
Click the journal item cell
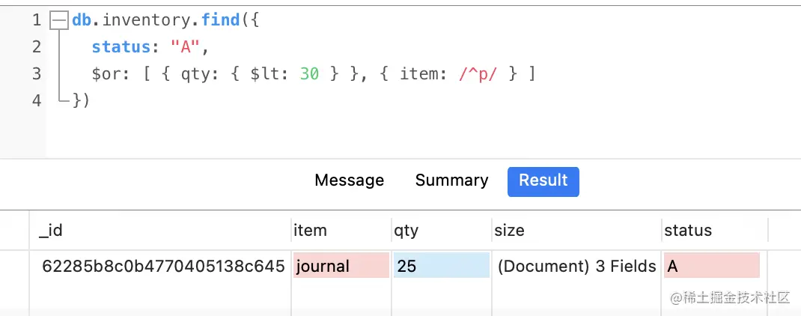click(341, 266)
